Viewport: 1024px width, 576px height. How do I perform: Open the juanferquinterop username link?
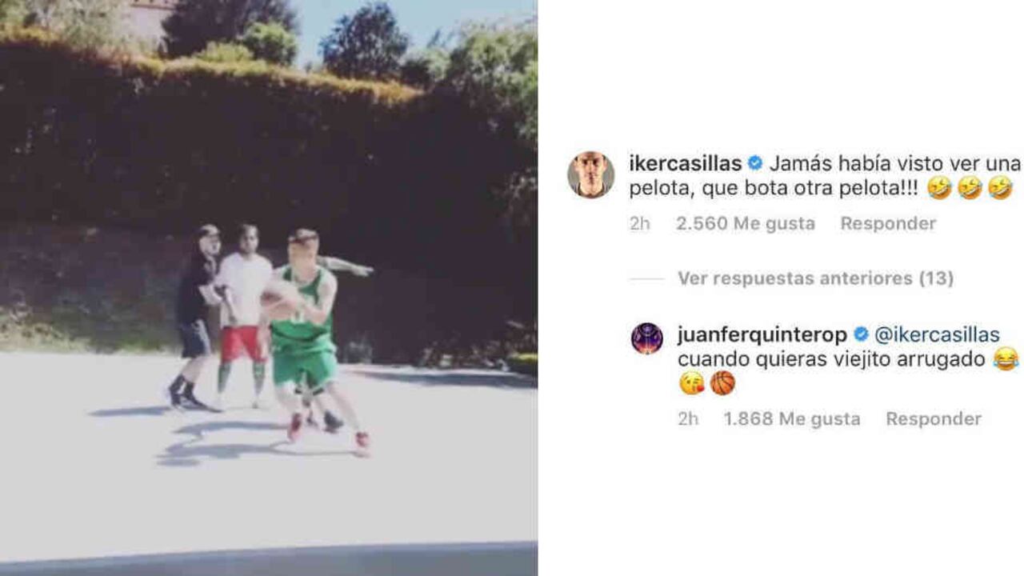pyautogui.click(x=762, y=335)
